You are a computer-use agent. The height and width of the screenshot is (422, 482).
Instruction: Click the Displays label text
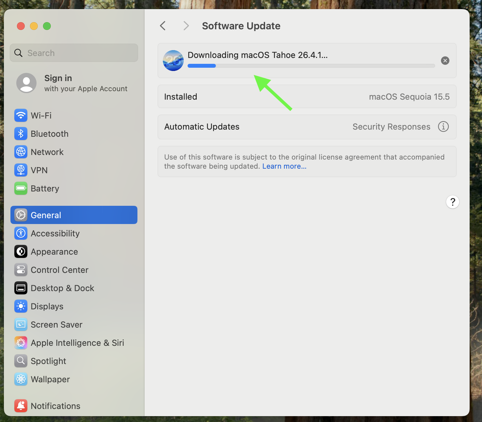47,307
